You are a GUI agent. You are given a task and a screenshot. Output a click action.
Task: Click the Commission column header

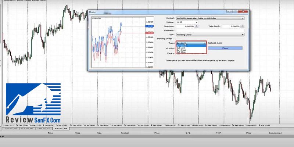click(x=275, y=133)
